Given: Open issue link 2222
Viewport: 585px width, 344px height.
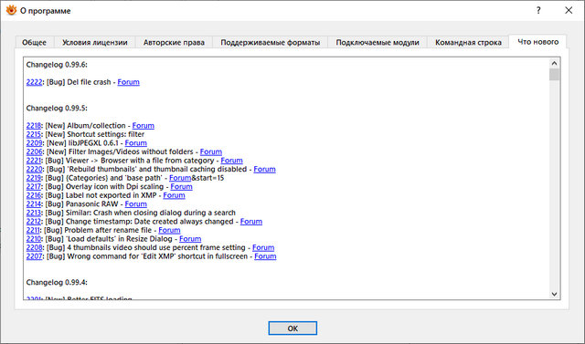Looking at the screenshot, I should click(x=35, y=82).
